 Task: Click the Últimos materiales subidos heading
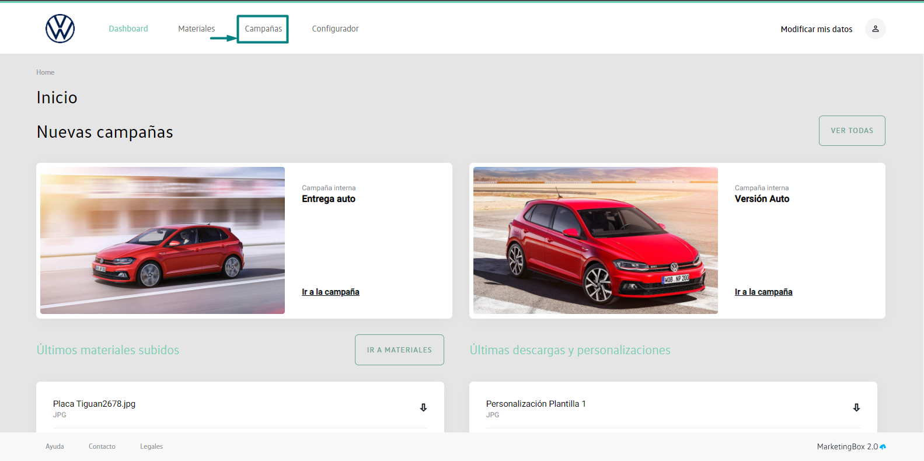tap(108, 350)
